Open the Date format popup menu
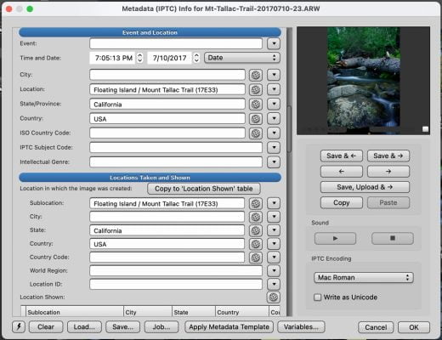 point(242,58)
